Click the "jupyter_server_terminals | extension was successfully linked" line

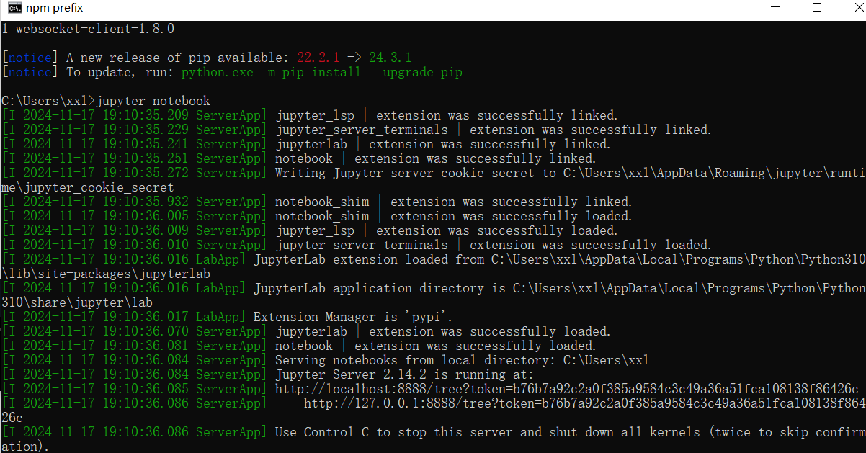click(x=357, y=130)
